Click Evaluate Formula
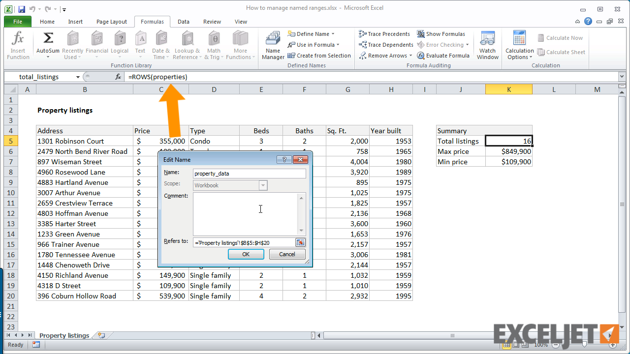Viewport: 630px width, 354px height. [x=443, y=56]
